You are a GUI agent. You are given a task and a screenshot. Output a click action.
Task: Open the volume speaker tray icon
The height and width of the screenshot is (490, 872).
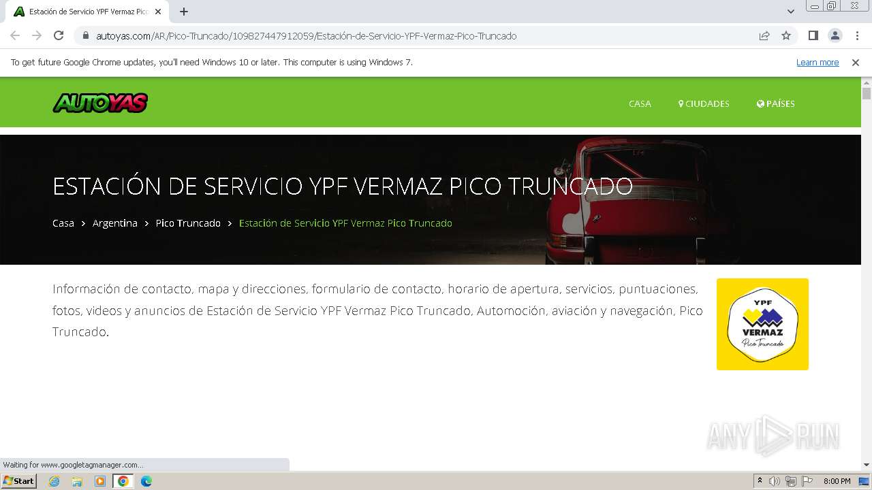pyautogui.click(x=775, y=481)
